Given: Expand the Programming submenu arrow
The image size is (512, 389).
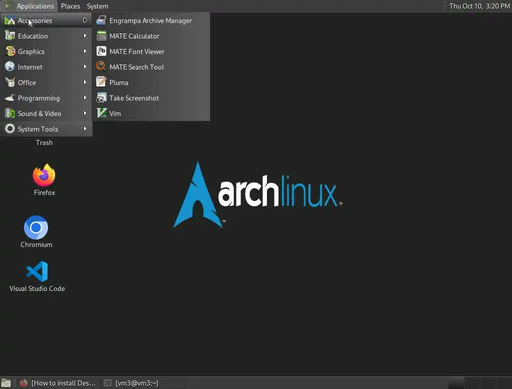Looking at the screenshot, I should (85, 97).
